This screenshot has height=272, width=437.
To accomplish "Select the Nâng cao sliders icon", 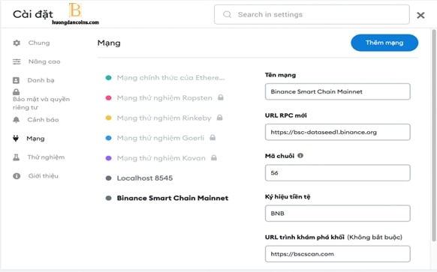I will click(17, 61).
